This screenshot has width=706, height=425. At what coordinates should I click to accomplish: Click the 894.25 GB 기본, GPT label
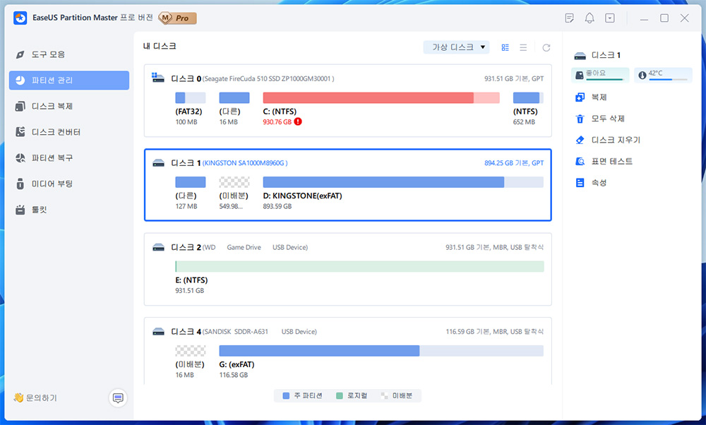point(514,162)
